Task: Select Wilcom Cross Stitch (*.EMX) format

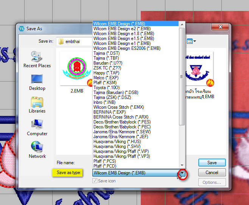Action: (x=136, y=107)
